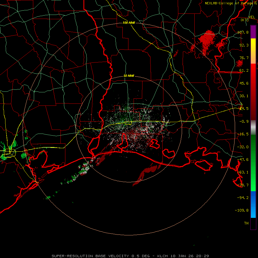Select the -94.2 scale value

(243, 198)
